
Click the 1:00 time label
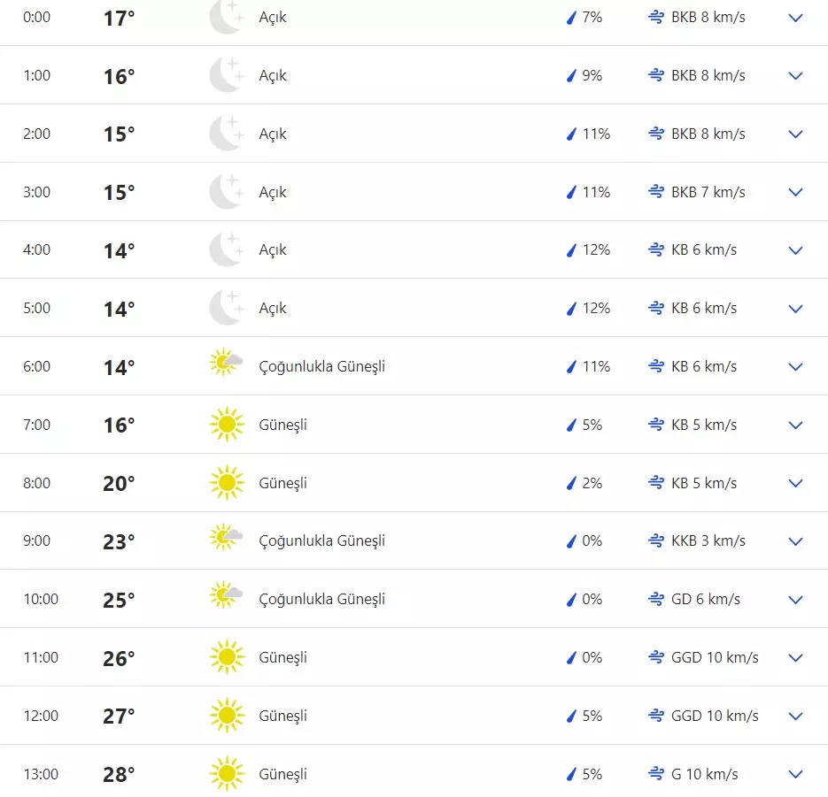[x=37, y=75]
